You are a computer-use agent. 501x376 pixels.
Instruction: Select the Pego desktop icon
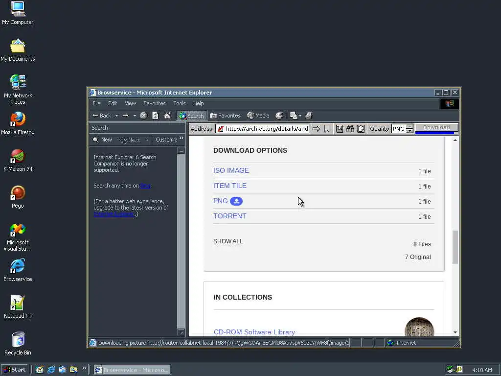[x=18, y=197]
